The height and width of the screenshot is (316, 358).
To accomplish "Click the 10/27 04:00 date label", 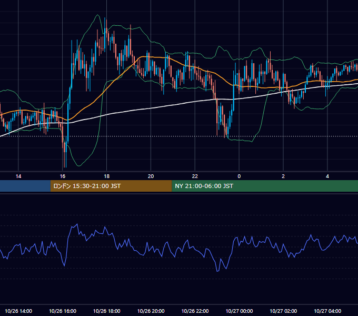I will click(x=327, y=311).
